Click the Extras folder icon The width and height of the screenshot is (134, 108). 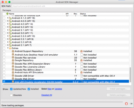click(x=10, y=48)
